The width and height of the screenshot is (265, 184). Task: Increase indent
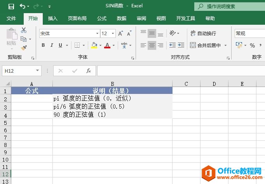click(181, 45)
